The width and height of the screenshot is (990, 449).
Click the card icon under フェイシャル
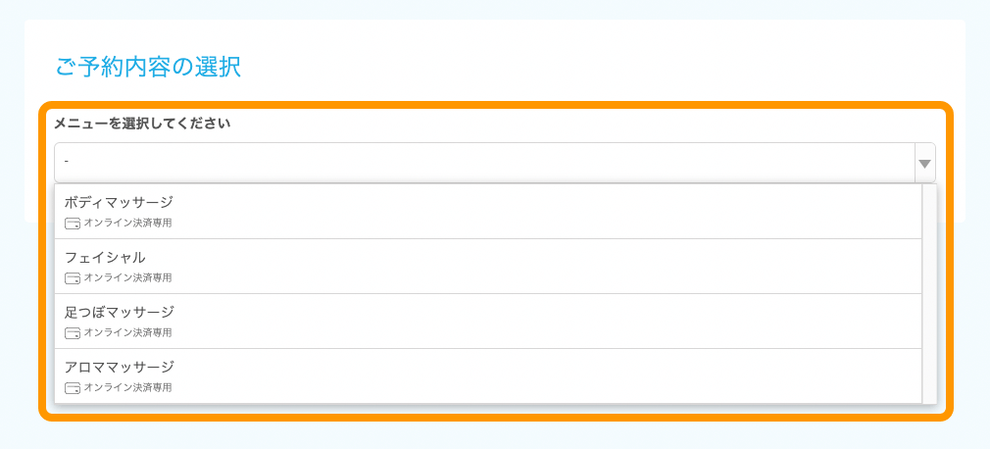pos(72,278)
